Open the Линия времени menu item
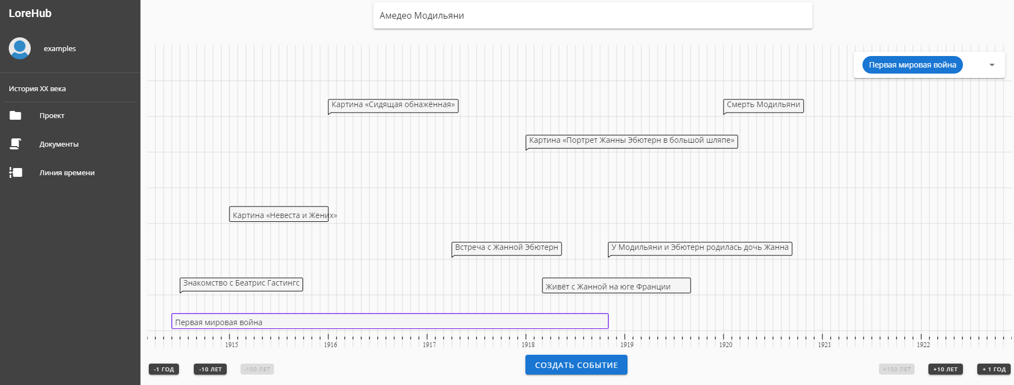This screenshot has height=385, width=1014. tap(70, 172)
